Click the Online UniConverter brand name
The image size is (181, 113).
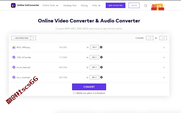tap(28, 5)
